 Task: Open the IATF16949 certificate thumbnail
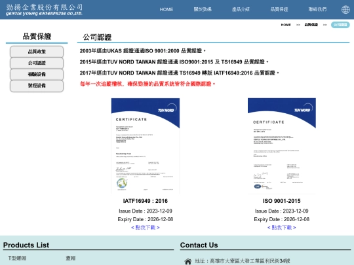146,146
